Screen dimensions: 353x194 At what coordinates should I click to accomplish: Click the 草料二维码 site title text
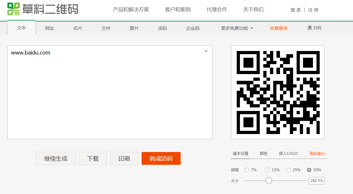(50, 9)
